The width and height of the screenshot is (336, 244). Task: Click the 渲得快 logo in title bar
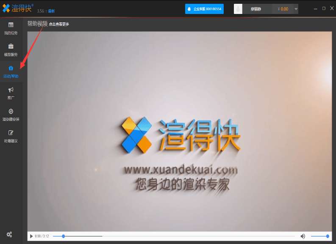click(17, 8)
